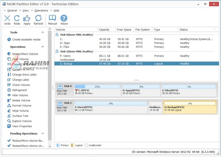The image size is (221, 157).
Task: Click sidebar scrollbar down arrow
Action: click(x=50, y=146)
